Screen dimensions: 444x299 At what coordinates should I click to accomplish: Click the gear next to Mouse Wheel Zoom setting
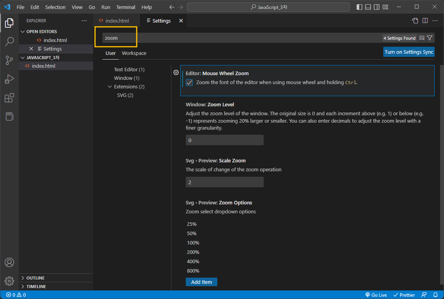tap(176, 72)
